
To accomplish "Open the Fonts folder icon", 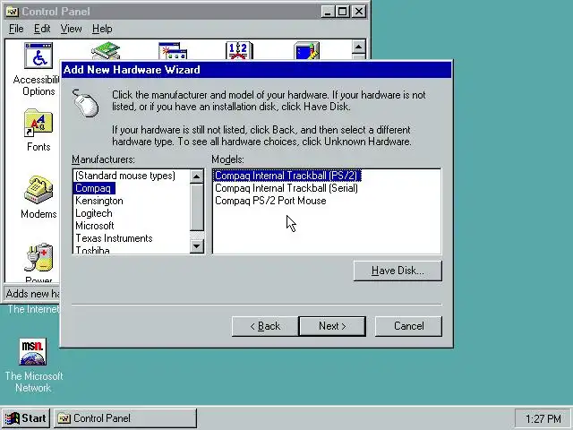I will point(38,123).
